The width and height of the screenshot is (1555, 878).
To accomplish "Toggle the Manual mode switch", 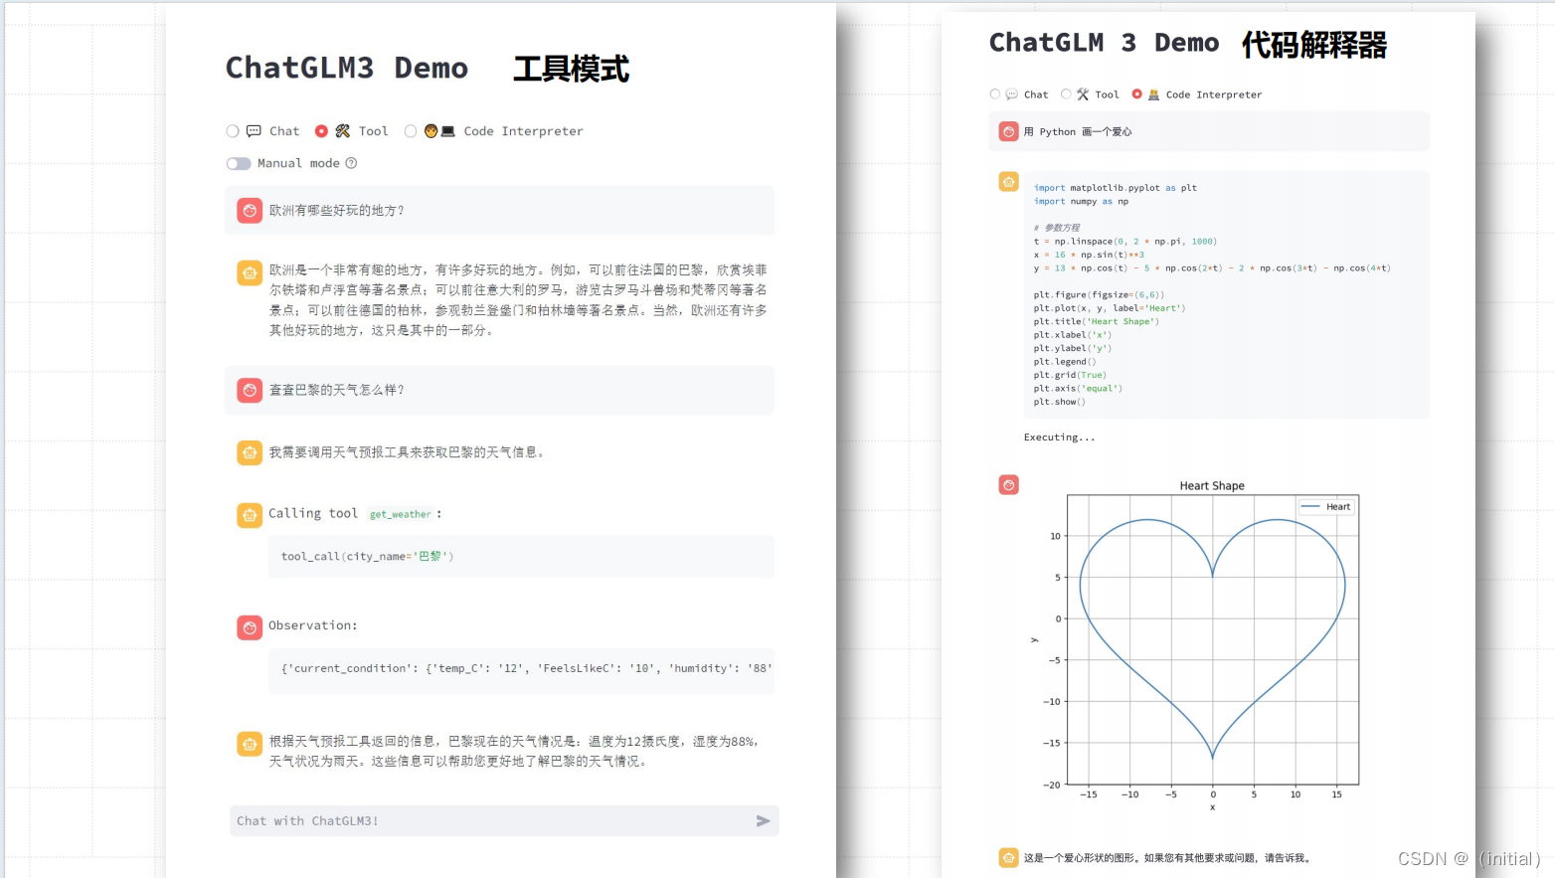I will (x=239, y=163).
